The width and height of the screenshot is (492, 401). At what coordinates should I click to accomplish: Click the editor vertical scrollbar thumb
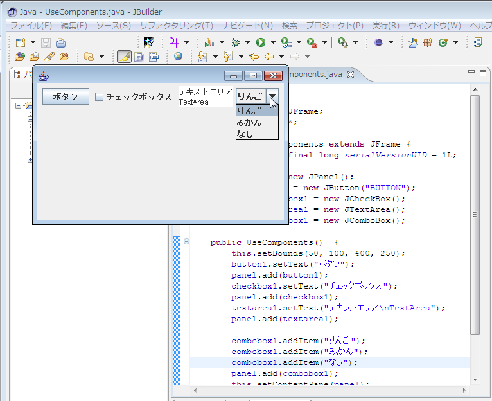tap(475, 215)
